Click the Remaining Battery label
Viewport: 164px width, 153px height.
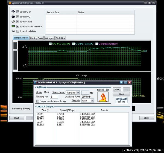(22, 109)
